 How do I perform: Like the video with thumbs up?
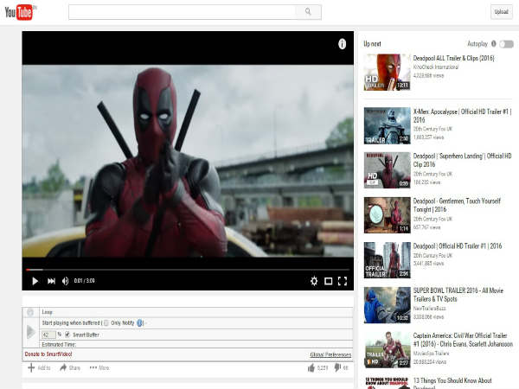pos(311,367)
